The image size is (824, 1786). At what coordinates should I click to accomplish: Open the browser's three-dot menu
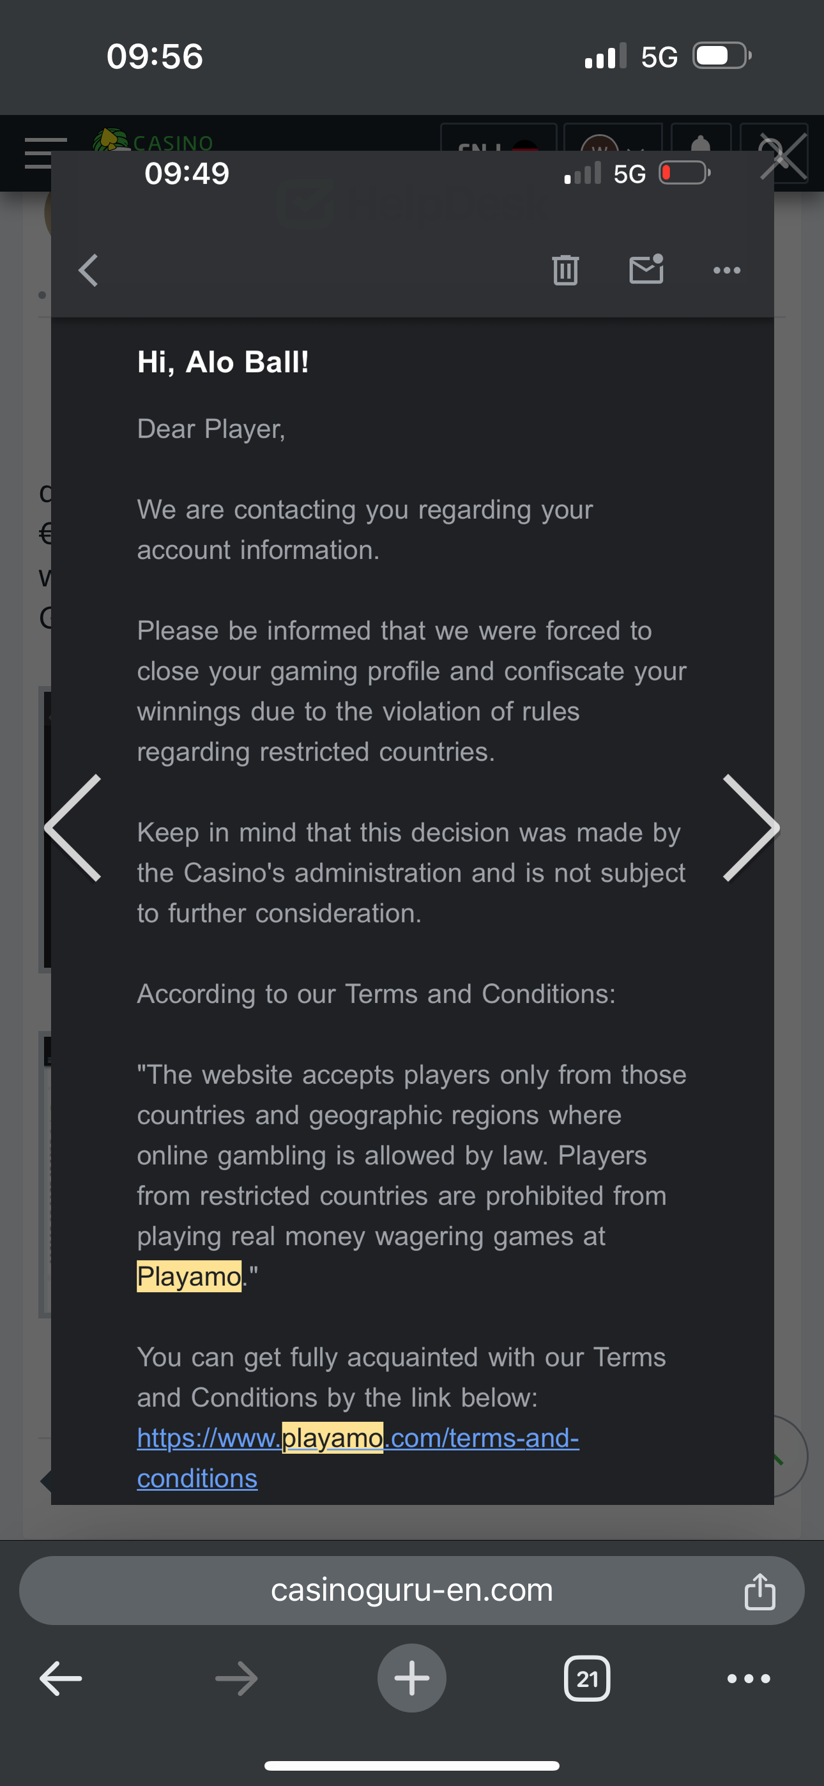pyautogui.click(x=749, y=1679)
